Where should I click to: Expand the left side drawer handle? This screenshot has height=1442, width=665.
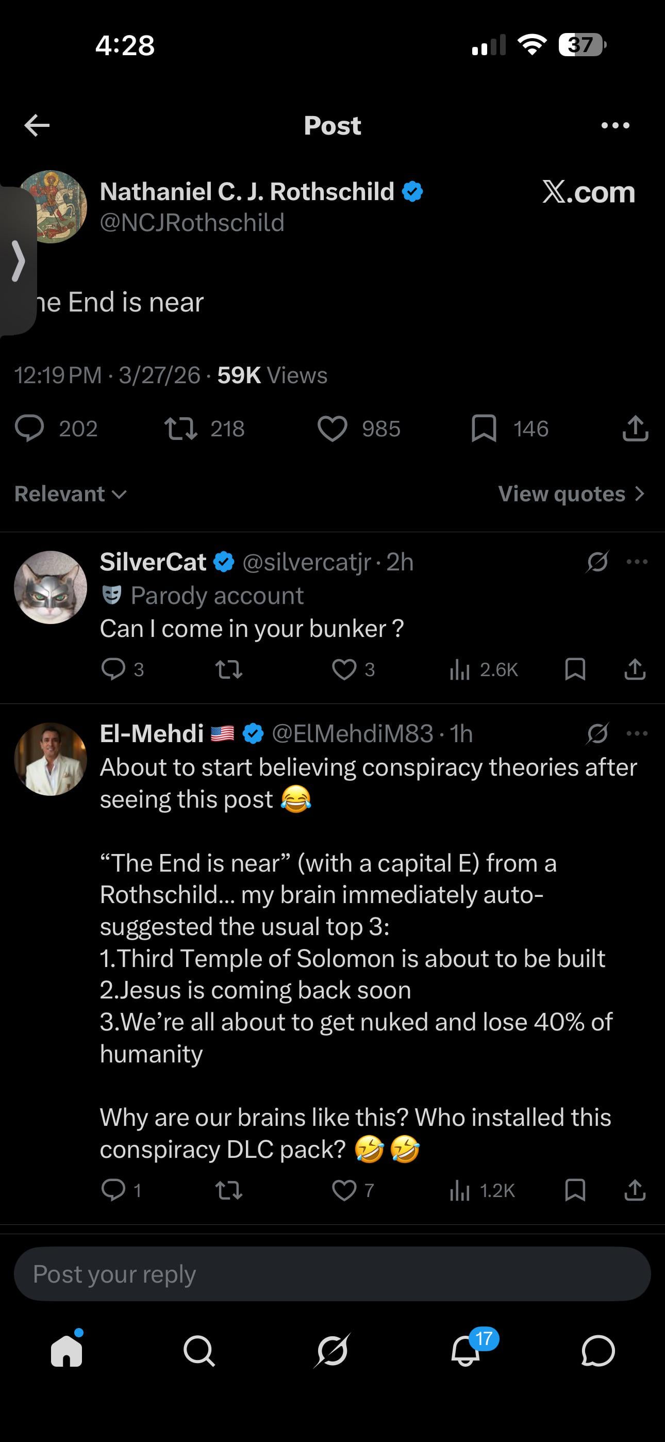tap(18, 261)
